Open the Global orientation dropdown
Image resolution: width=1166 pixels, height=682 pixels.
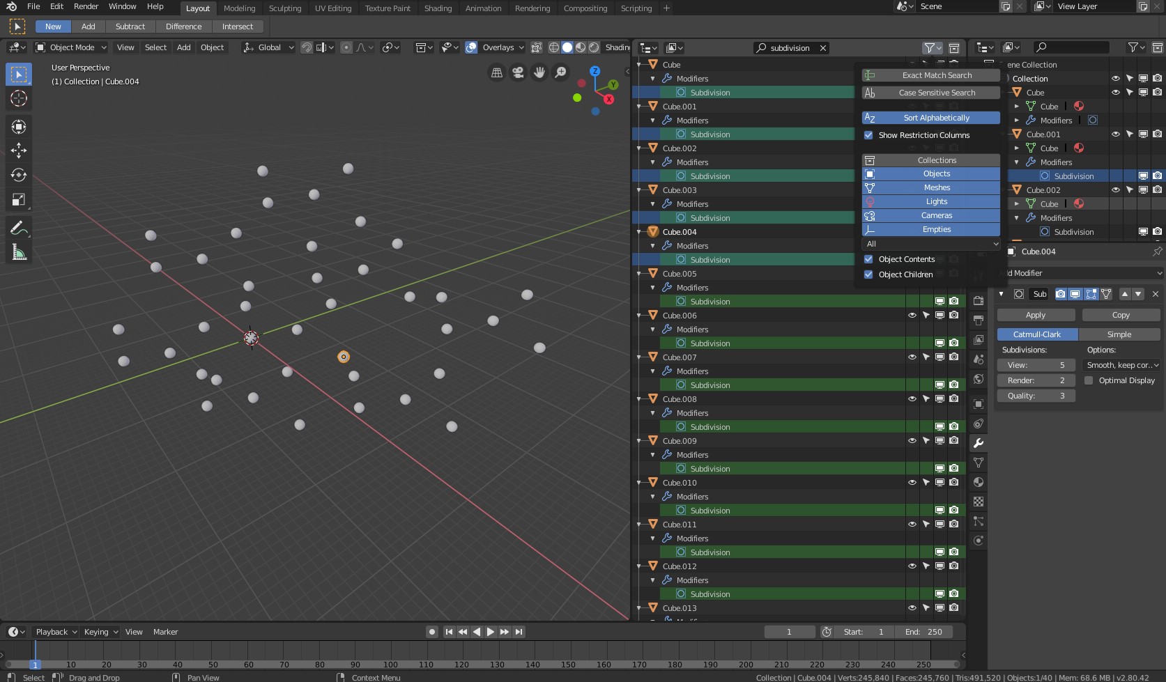(x=268, y=47)
